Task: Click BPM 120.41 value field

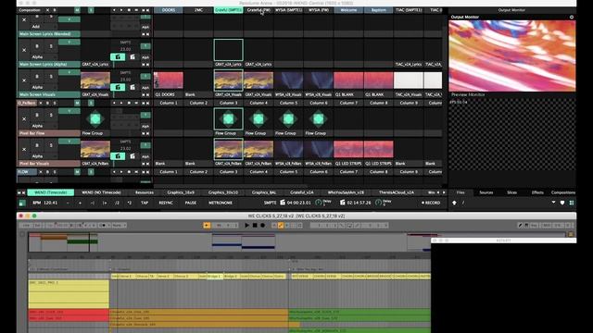Action: pos(51,203)
